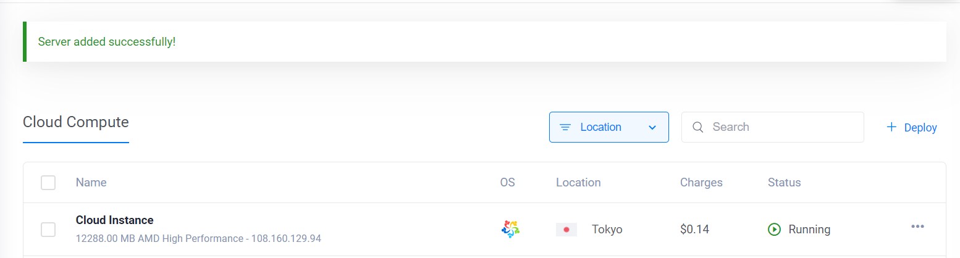This screenshot has width=960, height=258.
Task: Click the operating system logo icon
Action: pyautogui.click(x=510, y=229)
